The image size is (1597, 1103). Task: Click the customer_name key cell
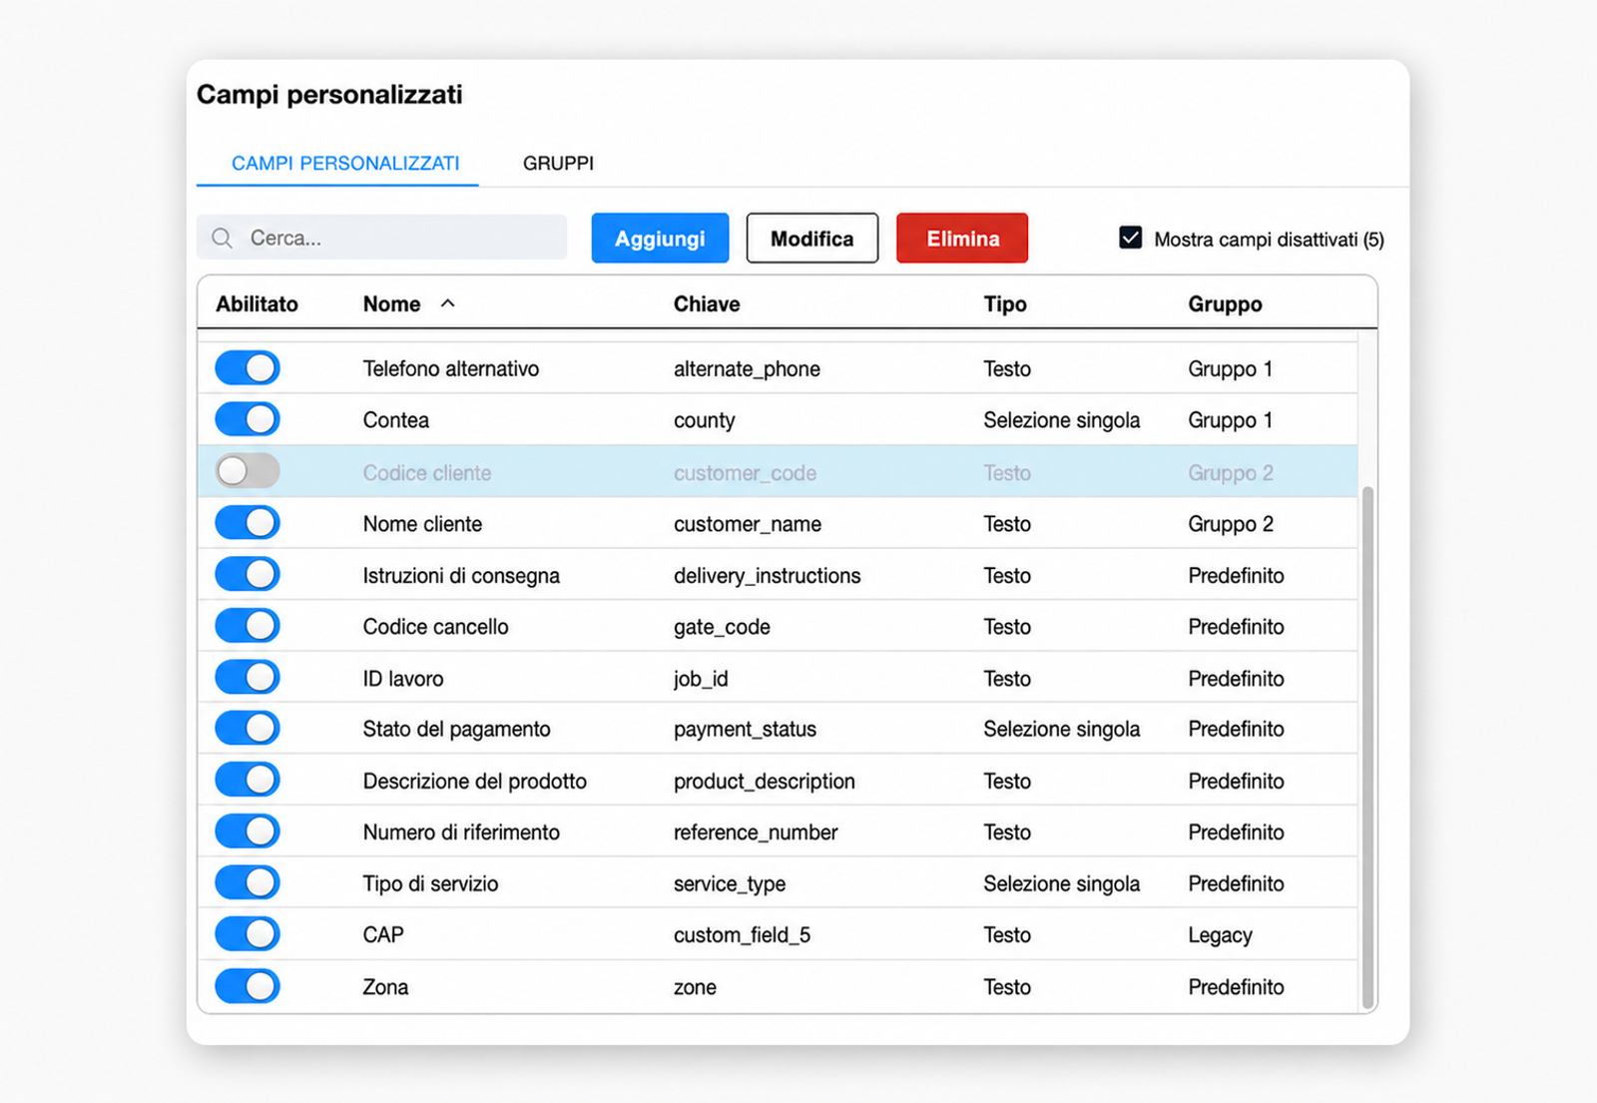748,524
